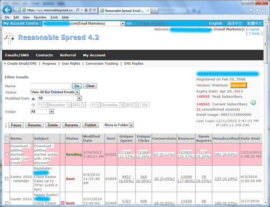Select all emails with header checkbox
Viewport: 270px width, 207px height.
7,138
